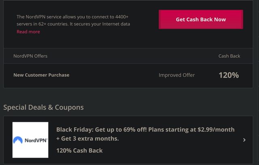The image size is (259, 165).
Task: Click the NordVPN service description first line
Action: point(75,17)
